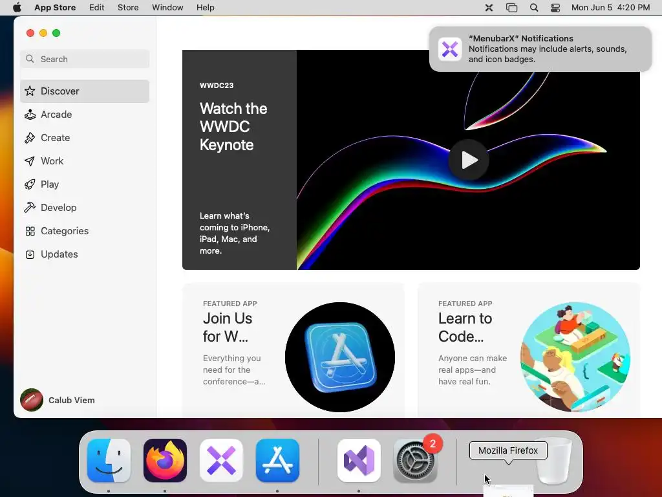Click the MenubarX icon in notification
This screenshot has height=497, width=662.
pyautogui.click(x=450, y=49)
